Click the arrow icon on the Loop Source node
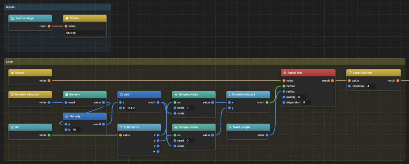Screen dimensions: 409x164 click(x=12, y=73)
